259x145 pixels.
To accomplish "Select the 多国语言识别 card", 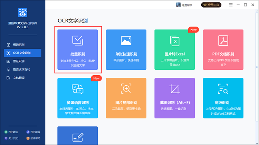I will pos(78,98).
